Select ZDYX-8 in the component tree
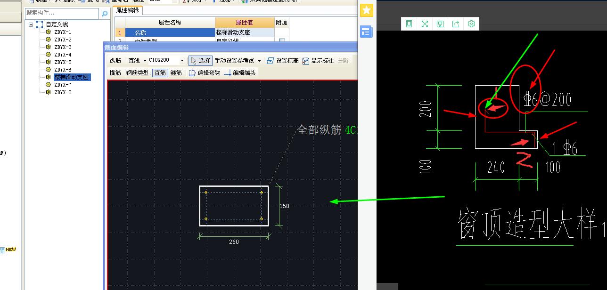Viewport: 607px width, 290px height. 63,92
